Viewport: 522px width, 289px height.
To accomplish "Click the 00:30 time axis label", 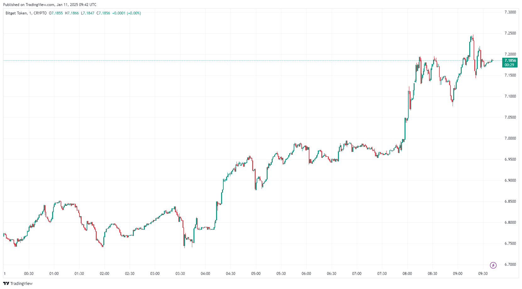I will pos(29,274).
